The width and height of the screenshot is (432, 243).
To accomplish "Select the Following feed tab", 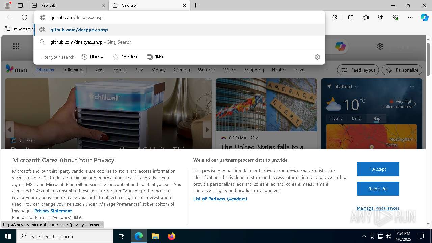I will point(72,70).
